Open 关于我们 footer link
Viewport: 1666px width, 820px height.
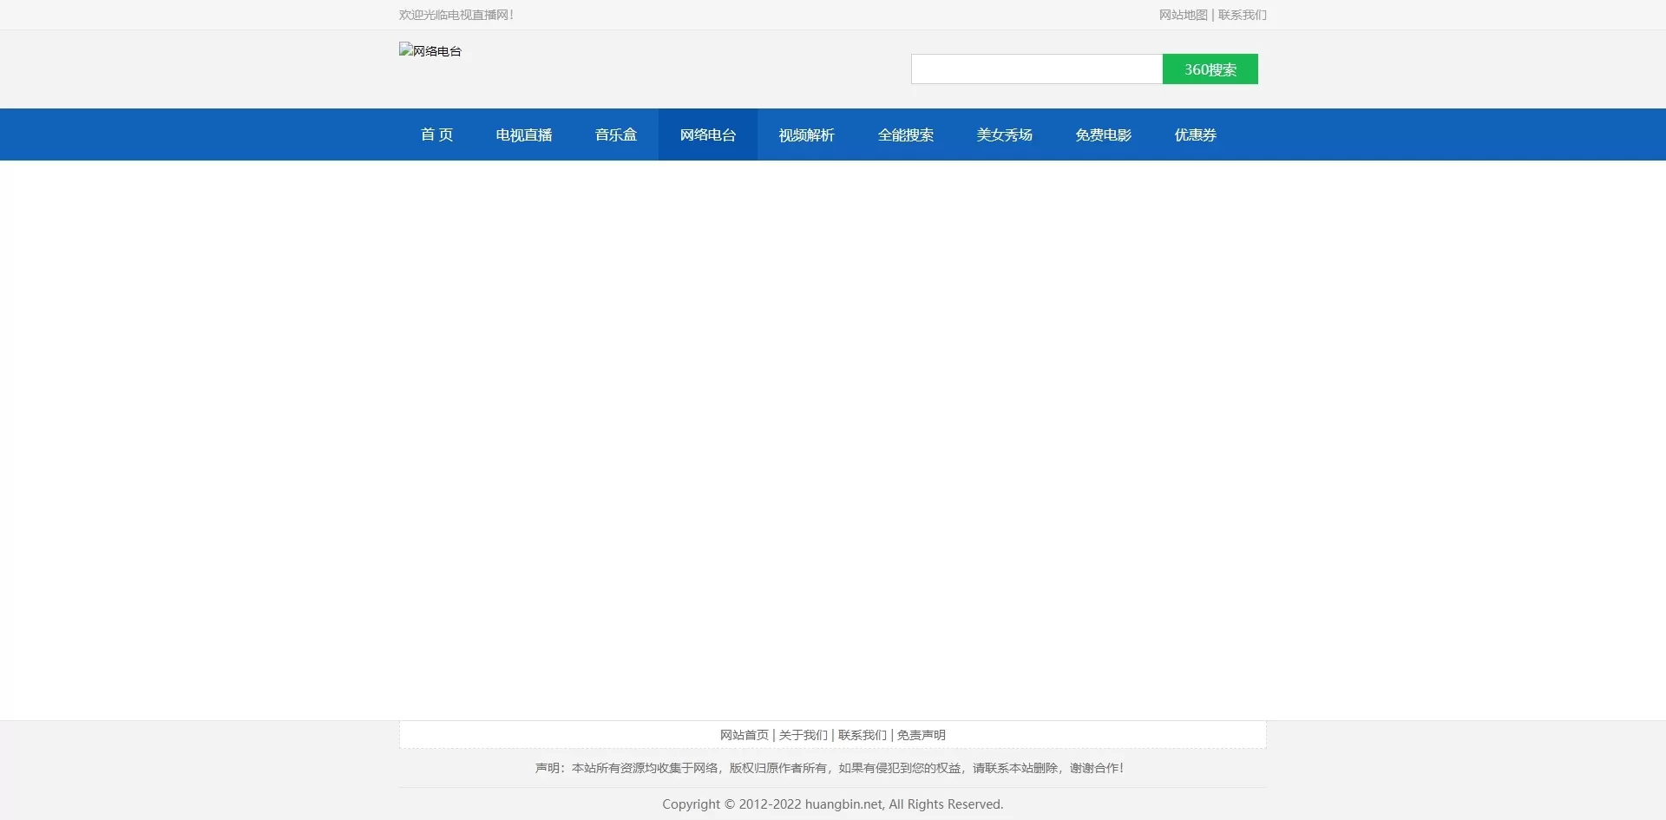[803, 735]
